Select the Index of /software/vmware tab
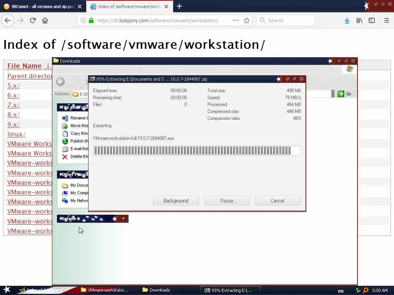Image resolution: width=394 pixels, height=295 pixels. pyautogui.click(x=130, y=7)
